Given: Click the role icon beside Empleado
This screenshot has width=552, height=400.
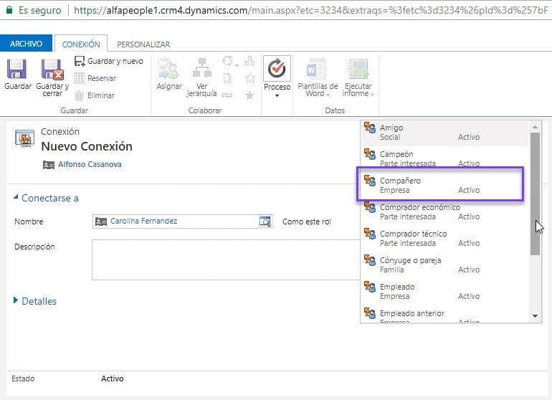Looking at the screenshot, I should pos(370,287).
